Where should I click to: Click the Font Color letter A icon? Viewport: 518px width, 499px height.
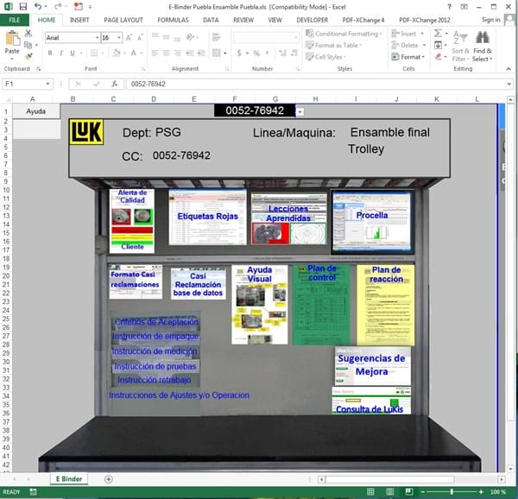tap(134, 53)
